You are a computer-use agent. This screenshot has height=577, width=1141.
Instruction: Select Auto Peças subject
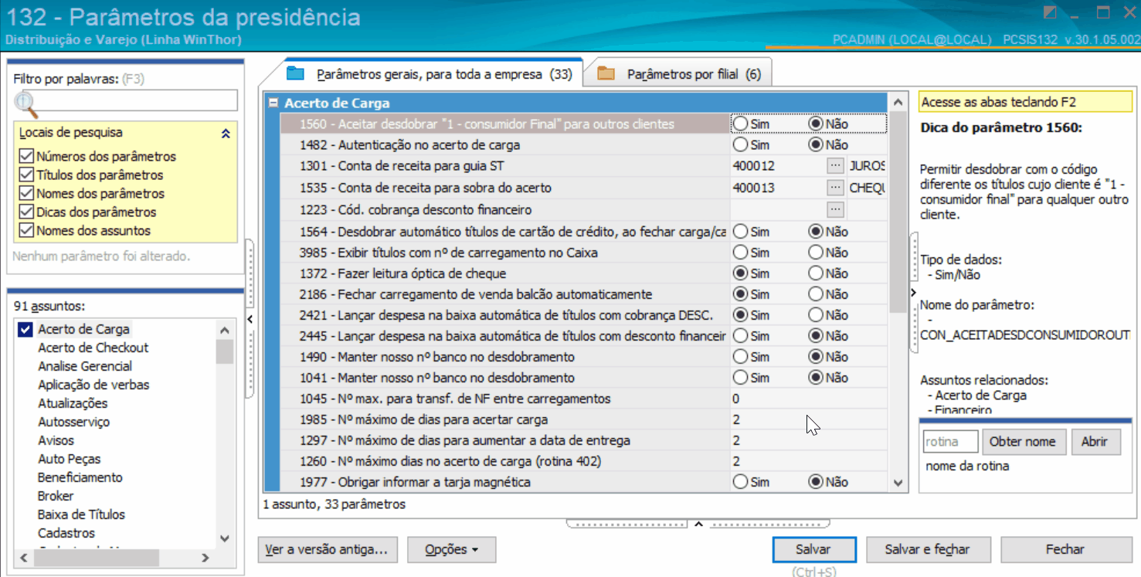coord(69,460)
